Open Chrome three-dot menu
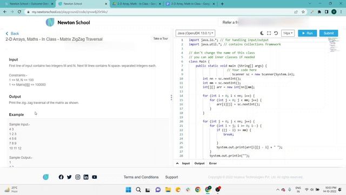The width and height of the screenshot is (346, 195). click(x=341, y=12)
